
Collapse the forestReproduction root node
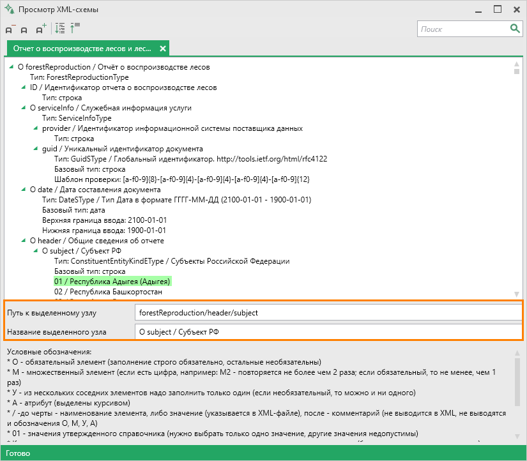click(x=11, y=67)
